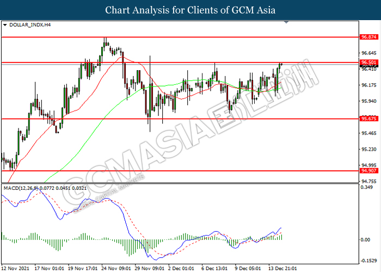Viewport: 381px width, 272px height.
Task: Click the 24 Nov 09:01 time label
Action: pos(116,268)
